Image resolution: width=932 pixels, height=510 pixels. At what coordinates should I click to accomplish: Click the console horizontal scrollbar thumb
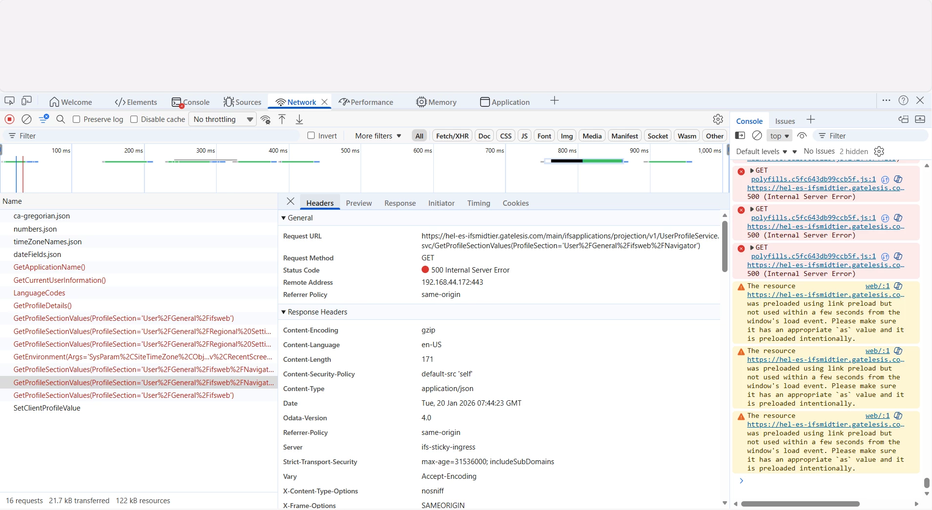tap(800, 504)
